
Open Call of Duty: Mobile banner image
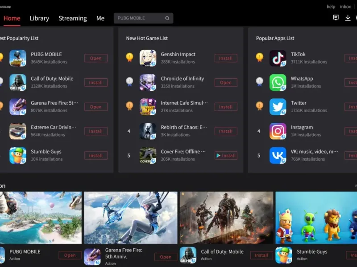coord(227,218)
